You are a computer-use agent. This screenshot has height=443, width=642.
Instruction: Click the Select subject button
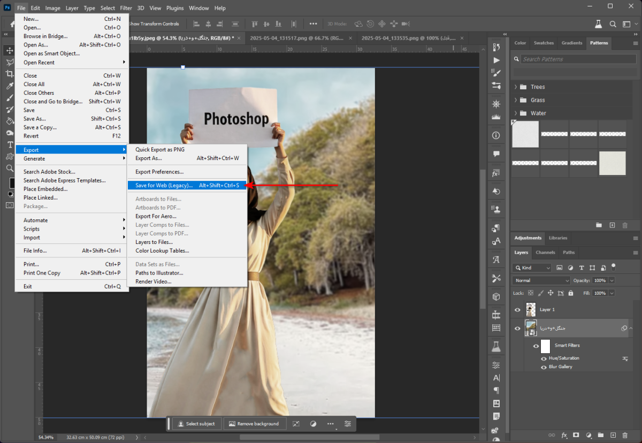197,424
